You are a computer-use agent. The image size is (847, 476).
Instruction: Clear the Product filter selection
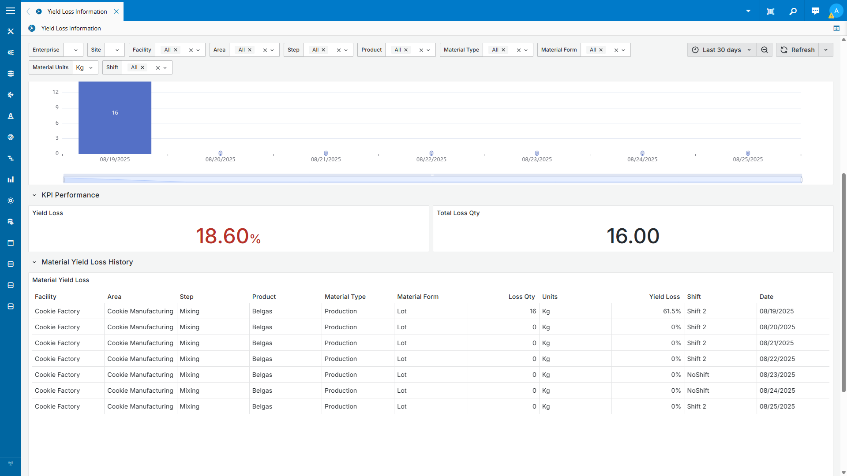421,50
